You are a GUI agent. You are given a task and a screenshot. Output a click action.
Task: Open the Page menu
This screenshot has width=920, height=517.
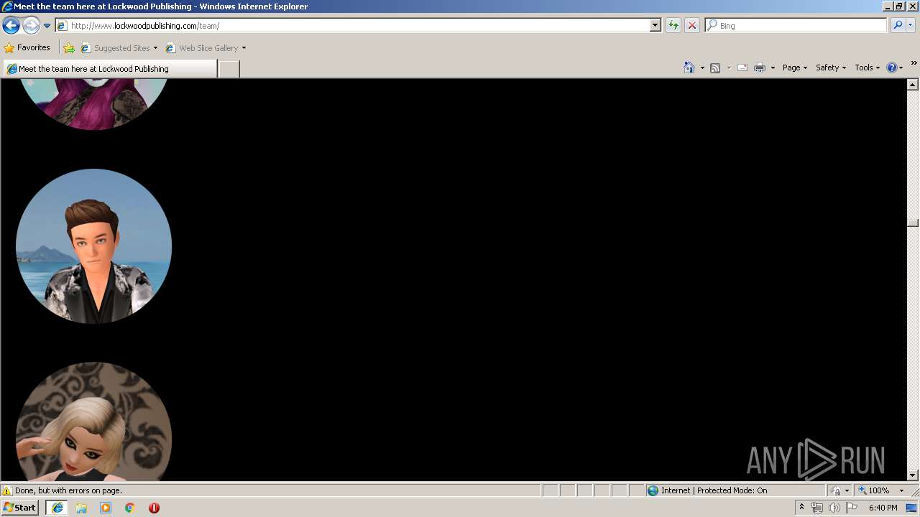(795, 67)
